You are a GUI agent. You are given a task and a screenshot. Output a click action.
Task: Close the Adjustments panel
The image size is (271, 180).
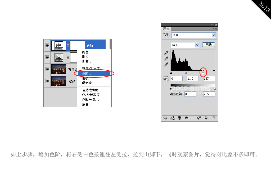click(x=216, y=25)
